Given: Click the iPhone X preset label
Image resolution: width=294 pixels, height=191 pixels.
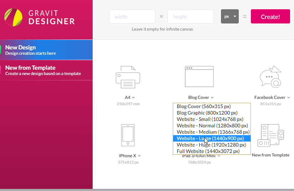Looking at the screenshot, I should tap(128, 156).
